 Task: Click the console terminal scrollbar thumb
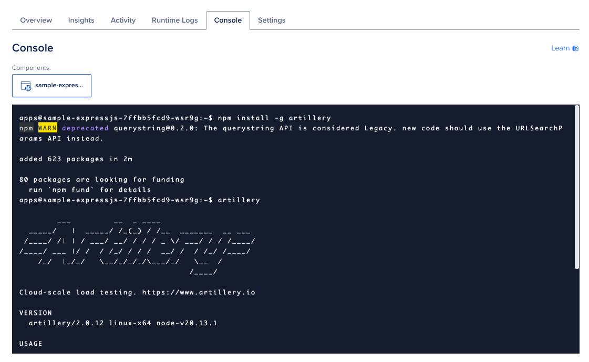point(576,187)
